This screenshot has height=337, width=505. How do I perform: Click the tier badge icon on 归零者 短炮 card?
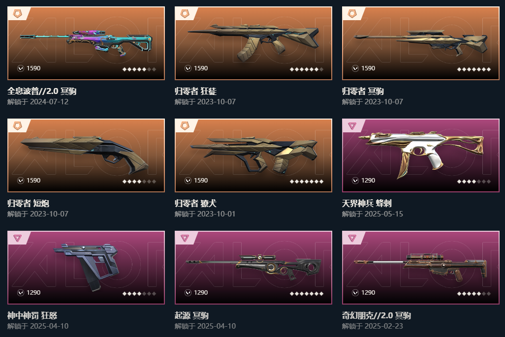[17, 125]
